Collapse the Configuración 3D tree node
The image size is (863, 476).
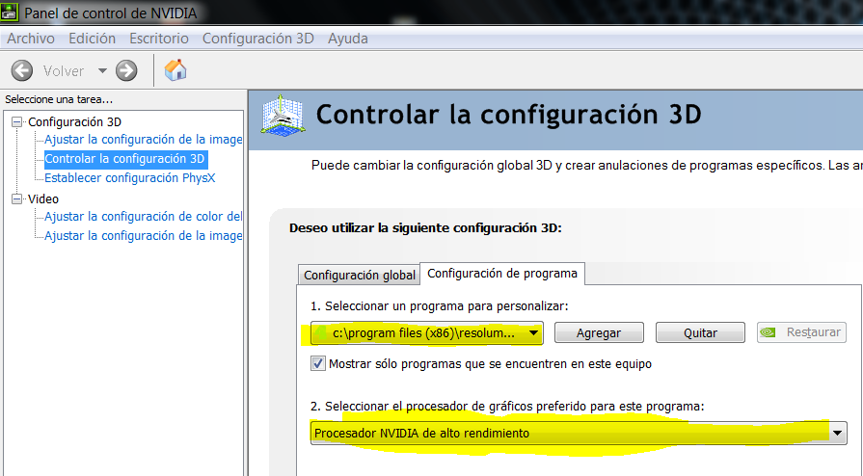coord(16,122)
